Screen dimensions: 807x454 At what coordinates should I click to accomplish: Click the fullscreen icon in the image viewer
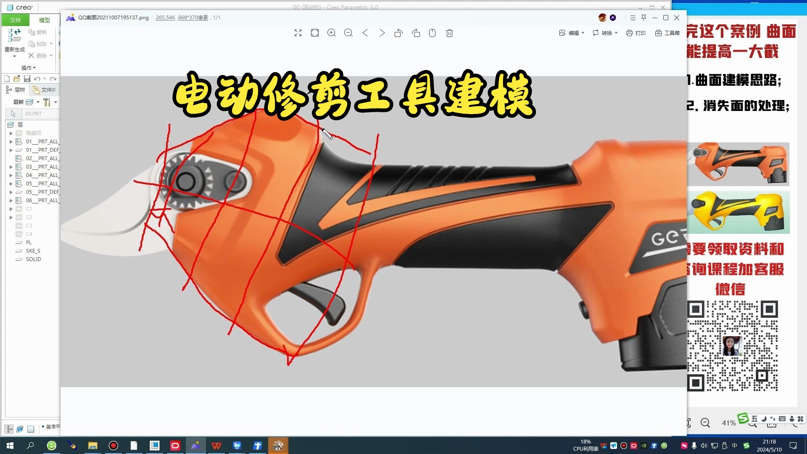[x=298, y=33]
